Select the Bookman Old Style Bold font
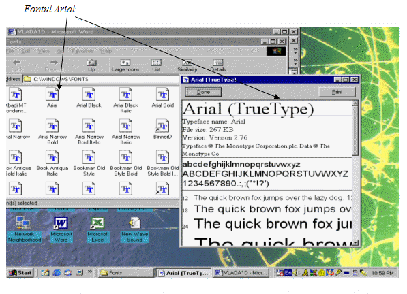Screen dimensions: 407x294 pyautogui.click(x=126, y=163)
